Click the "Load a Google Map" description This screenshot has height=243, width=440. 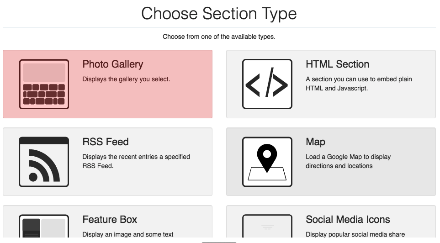coord(348,161)
